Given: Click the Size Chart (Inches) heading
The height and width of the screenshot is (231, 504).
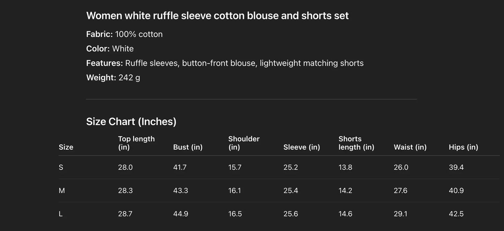Looking at the screenshot, I should pyautogui.click(x=131, y=121).
